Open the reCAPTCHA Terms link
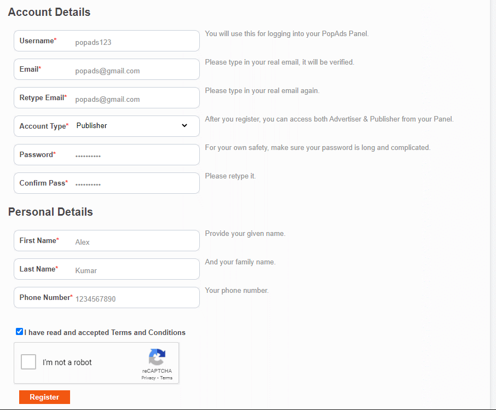The width and height of the screenshot is (496, 410). [166, 378]
